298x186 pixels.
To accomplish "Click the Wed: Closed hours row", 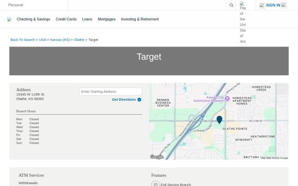I will [x=27, y=127].
